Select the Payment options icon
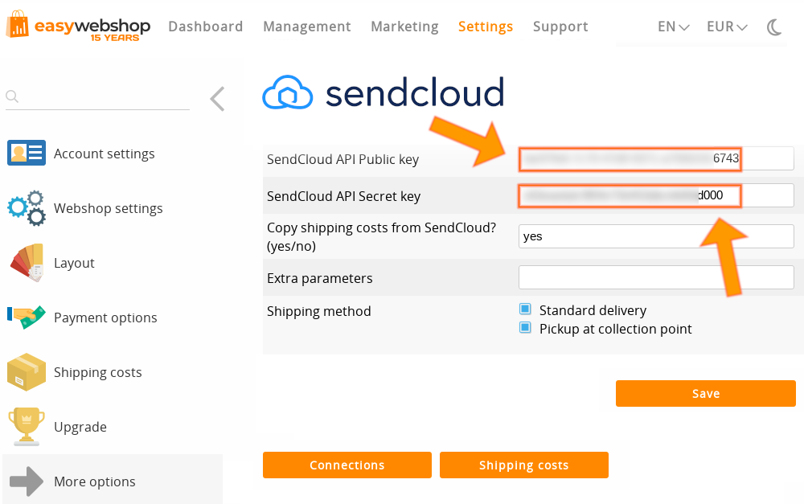The width and height of the screenshot is (804, 504). click(27, 317)
